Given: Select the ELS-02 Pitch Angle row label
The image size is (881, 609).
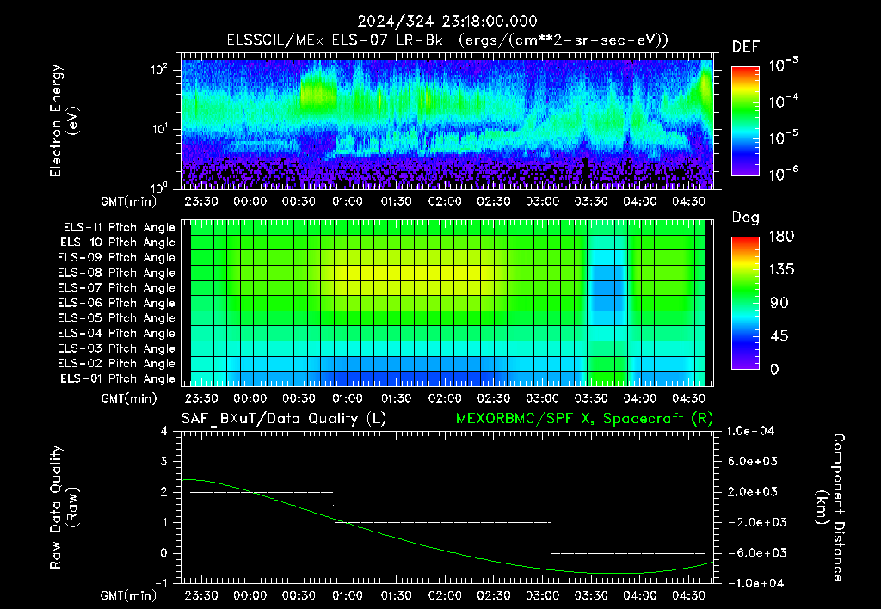Looking at the screenshot, I should point(116,364).
